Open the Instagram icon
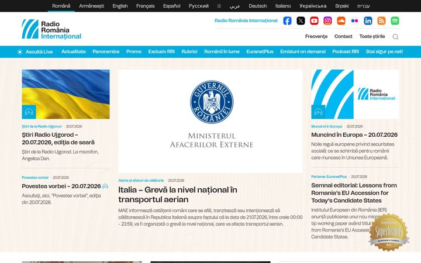 pyautogui.click(x=327, y=20)
